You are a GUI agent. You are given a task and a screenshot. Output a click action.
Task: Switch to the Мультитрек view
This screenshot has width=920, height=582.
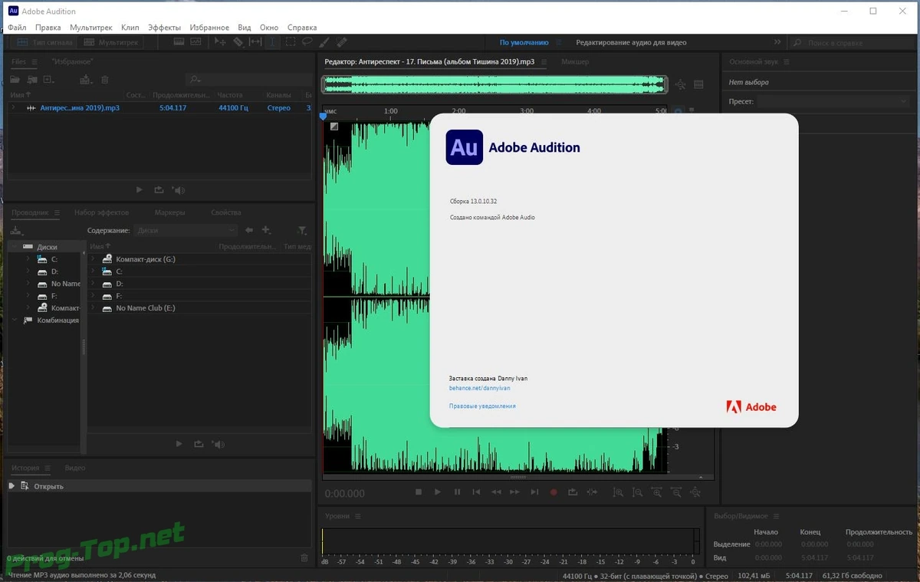(x=112, y=42)
